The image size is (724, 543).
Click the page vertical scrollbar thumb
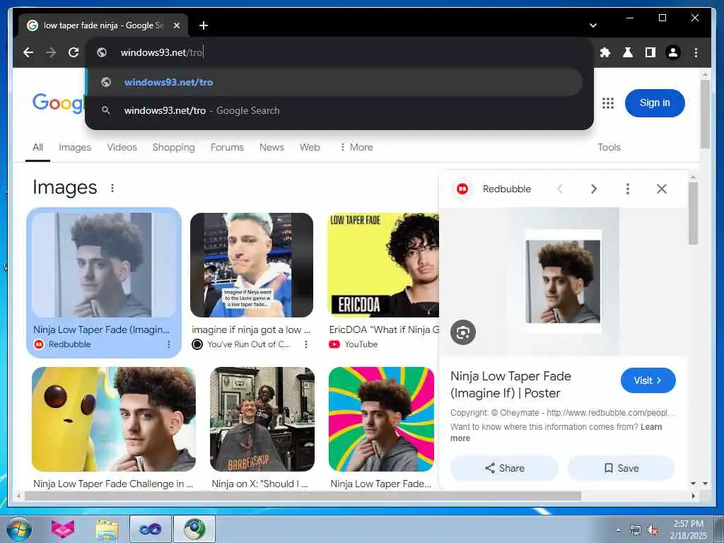[705, 114]
